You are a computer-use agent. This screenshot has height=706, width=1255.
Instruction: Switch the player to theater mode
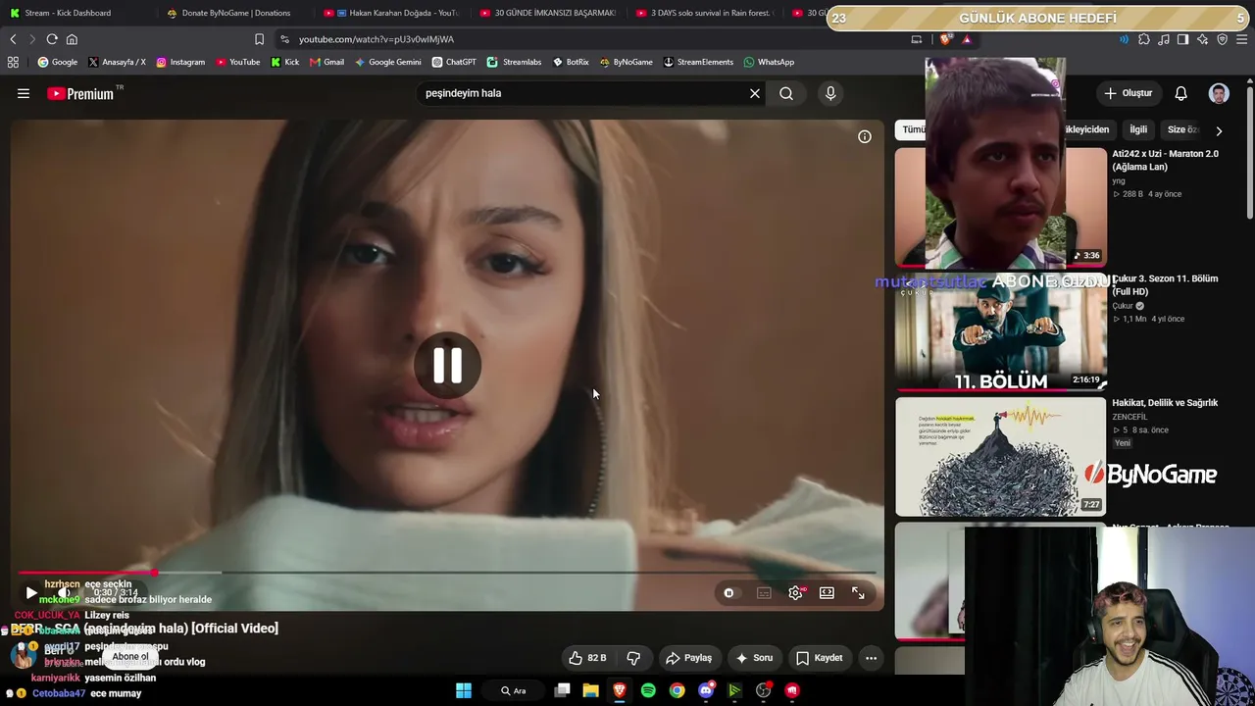828,593
